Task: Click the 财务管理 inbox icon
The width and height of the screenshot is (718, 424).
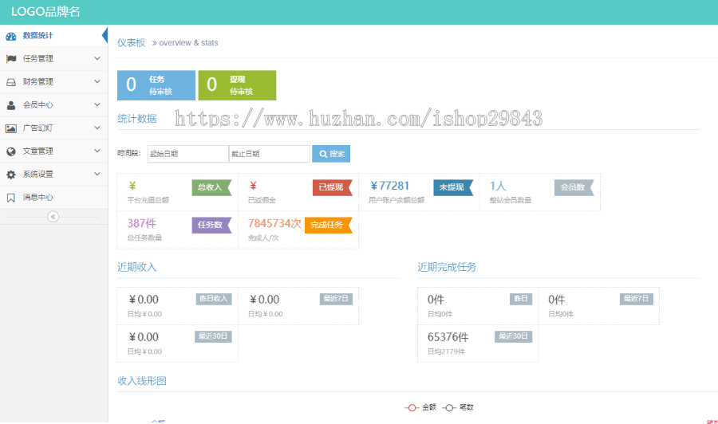Action: coord(11,82)
